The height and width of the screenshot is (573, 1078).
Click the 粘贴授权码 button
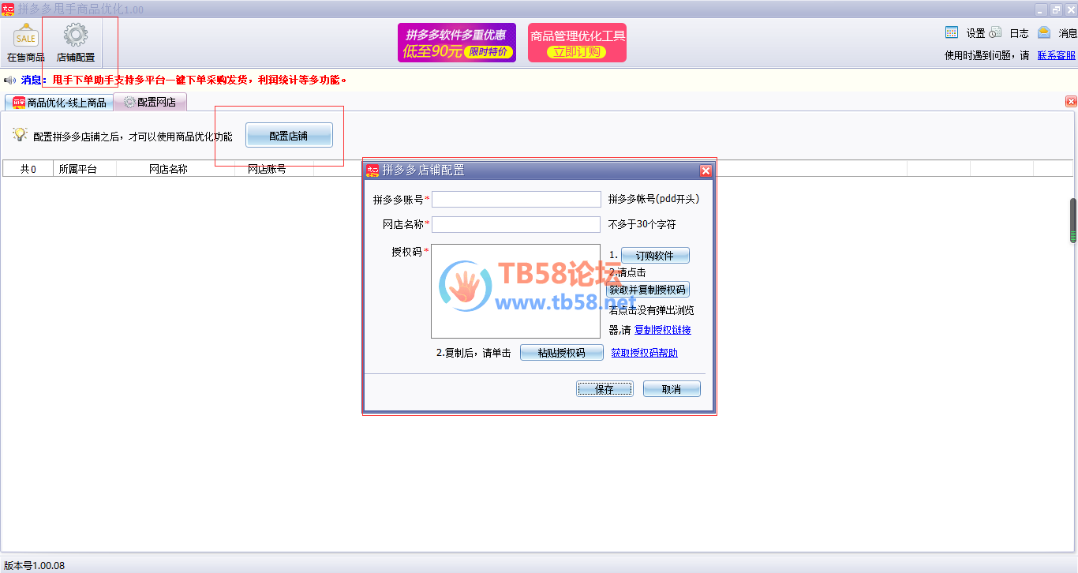tap(562, 353)
